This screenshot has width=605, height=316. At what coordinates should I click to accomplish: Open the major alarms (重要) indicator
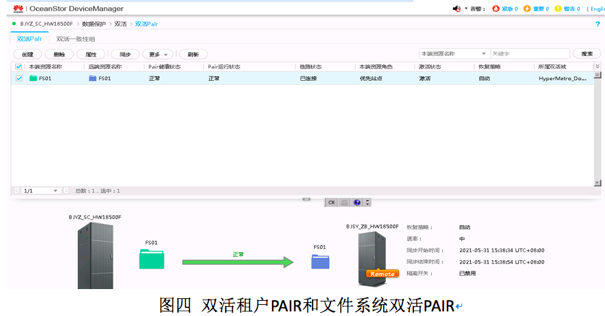click(537, 9)
